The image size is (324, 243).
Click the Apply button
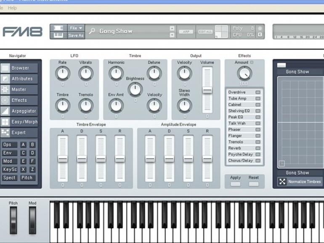tap(235, 184)
